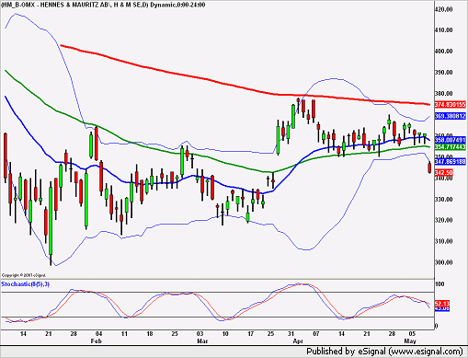Image resolution: width=468 pixels, height=358 pixels.
Task: Select the red 374.830155 price label
Action: (451, 105)
